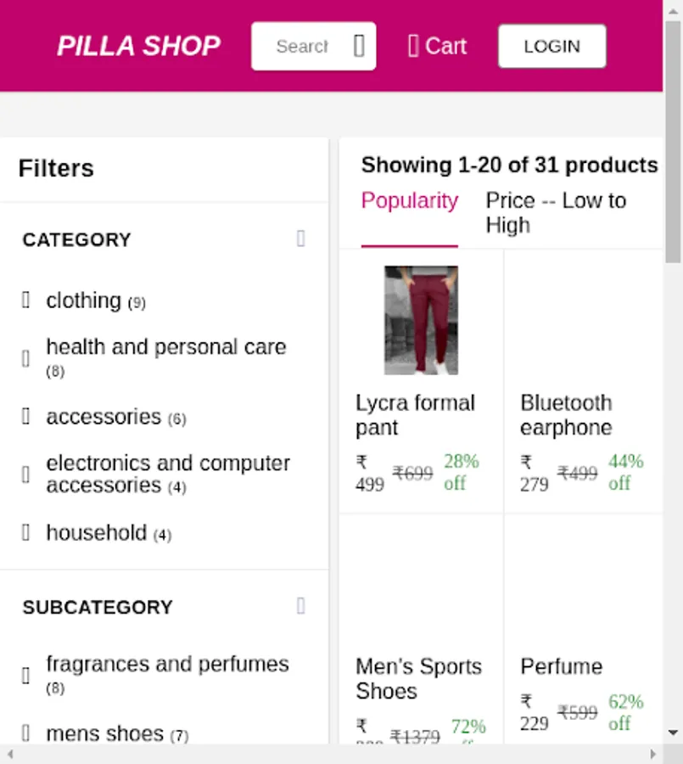Click the PILLA SHOP logo
683x764 pixels.
click(138, 46)
